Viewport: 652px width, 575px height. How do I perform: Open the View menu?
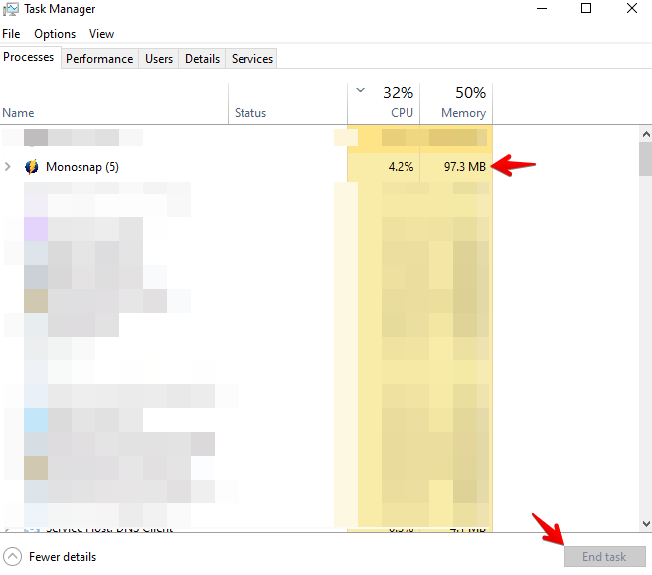[x=101, y=34]
